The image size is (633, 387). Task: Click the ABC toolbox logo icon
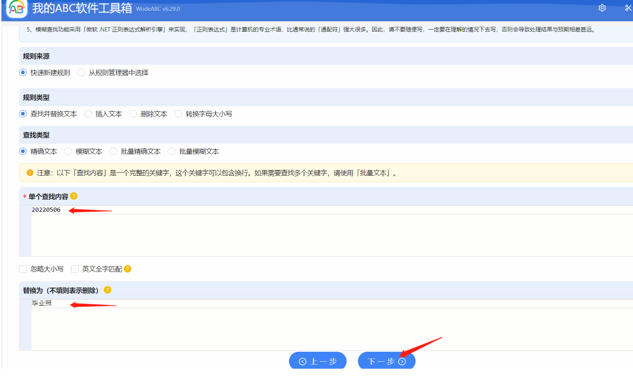click(16, 9)
